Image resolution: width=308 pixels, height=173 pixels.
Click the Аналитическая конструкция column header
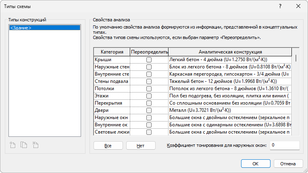(231, 52)
